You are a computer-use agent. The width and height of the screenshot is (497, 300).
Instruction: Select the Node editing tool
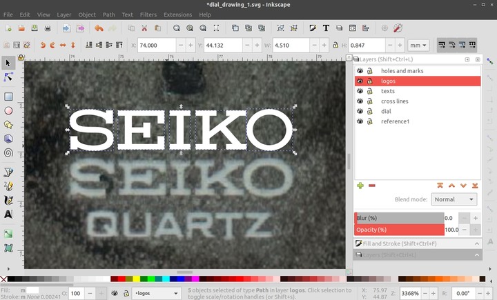pyautogui.click(x=8, y=77)
